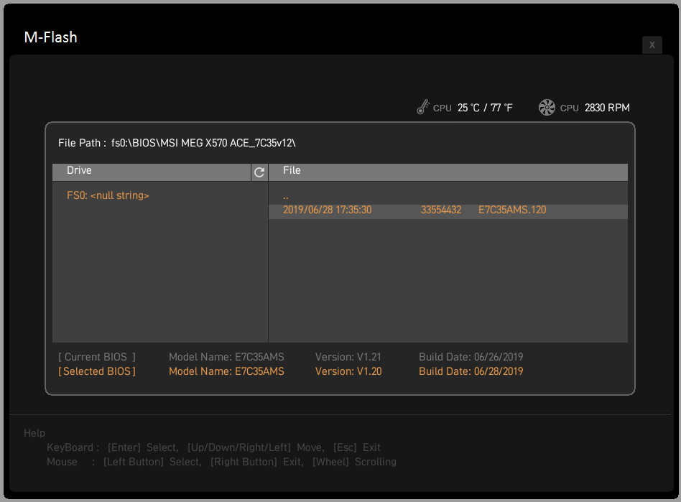Click the [Current BIOS] label
This screenshot has width=681, height=502.
[x=97, y=357]
